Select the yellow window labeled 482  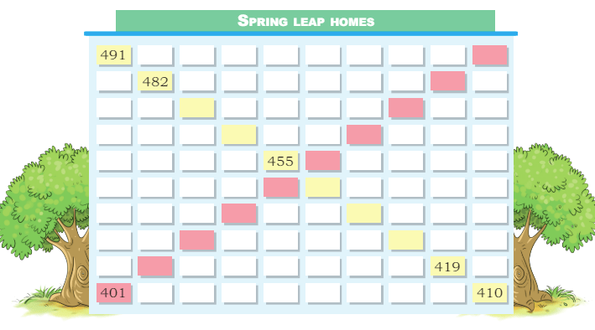(x=154, y=81)
